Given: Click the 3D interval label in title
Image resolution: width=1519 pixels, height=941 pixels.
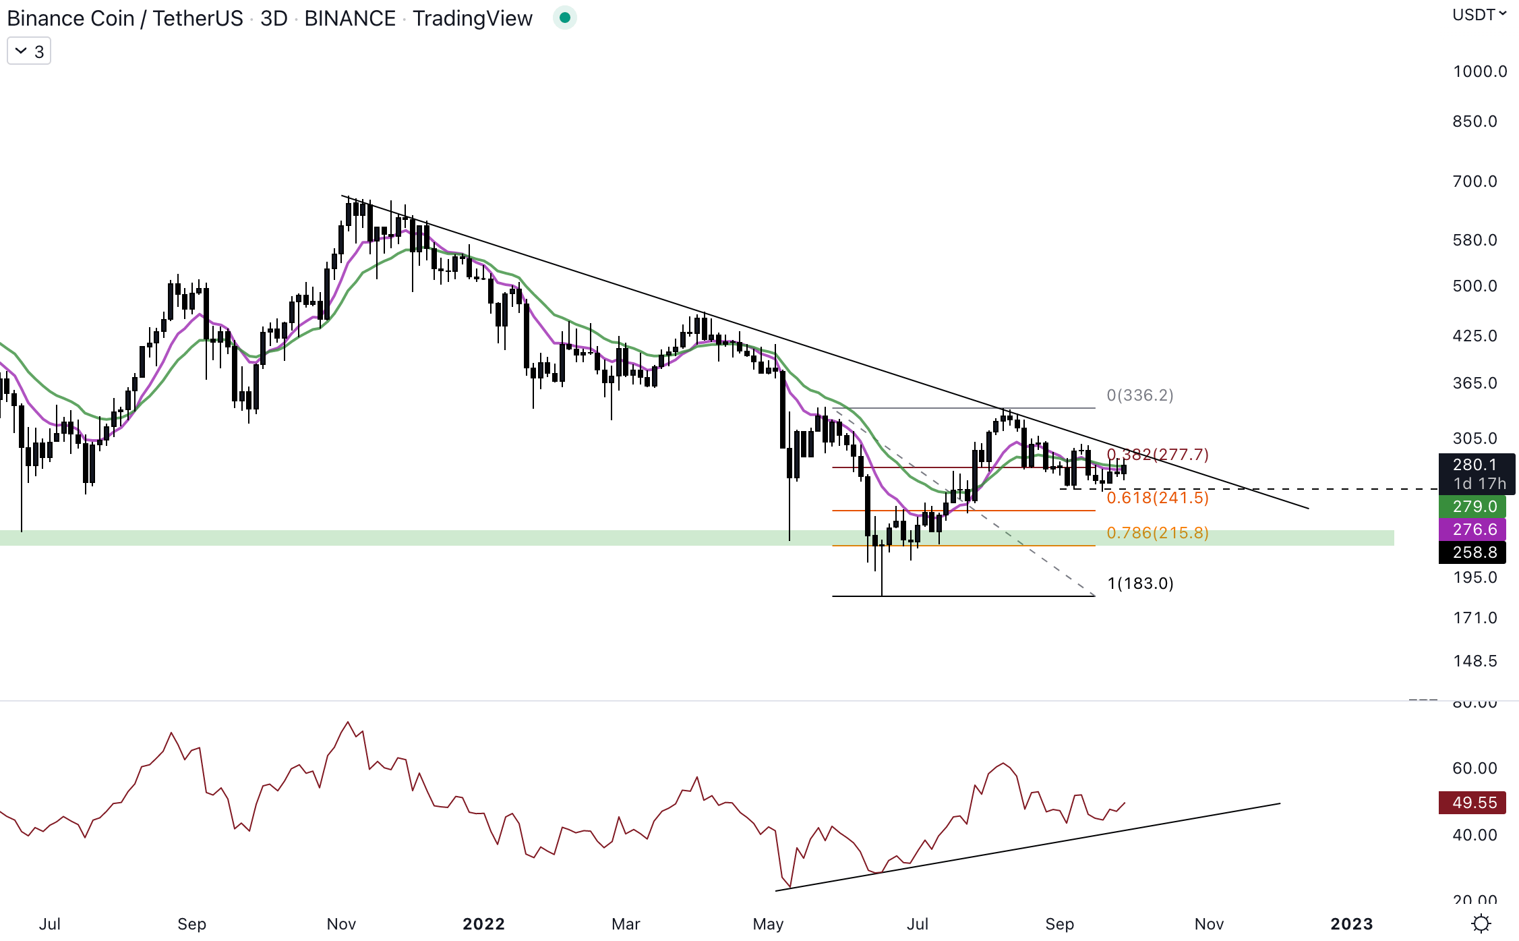Looking at the screenshot, I should (x=274, y=18).
